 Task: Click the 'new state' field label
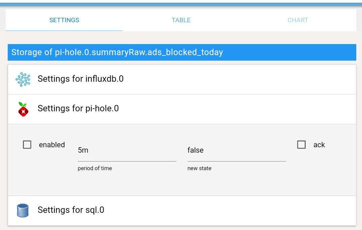click(199, 168)
